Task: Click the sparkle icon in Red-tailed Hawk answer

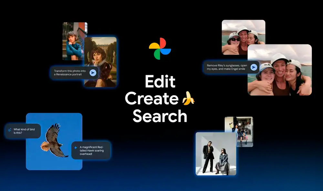Action: (x=76, y=147)
